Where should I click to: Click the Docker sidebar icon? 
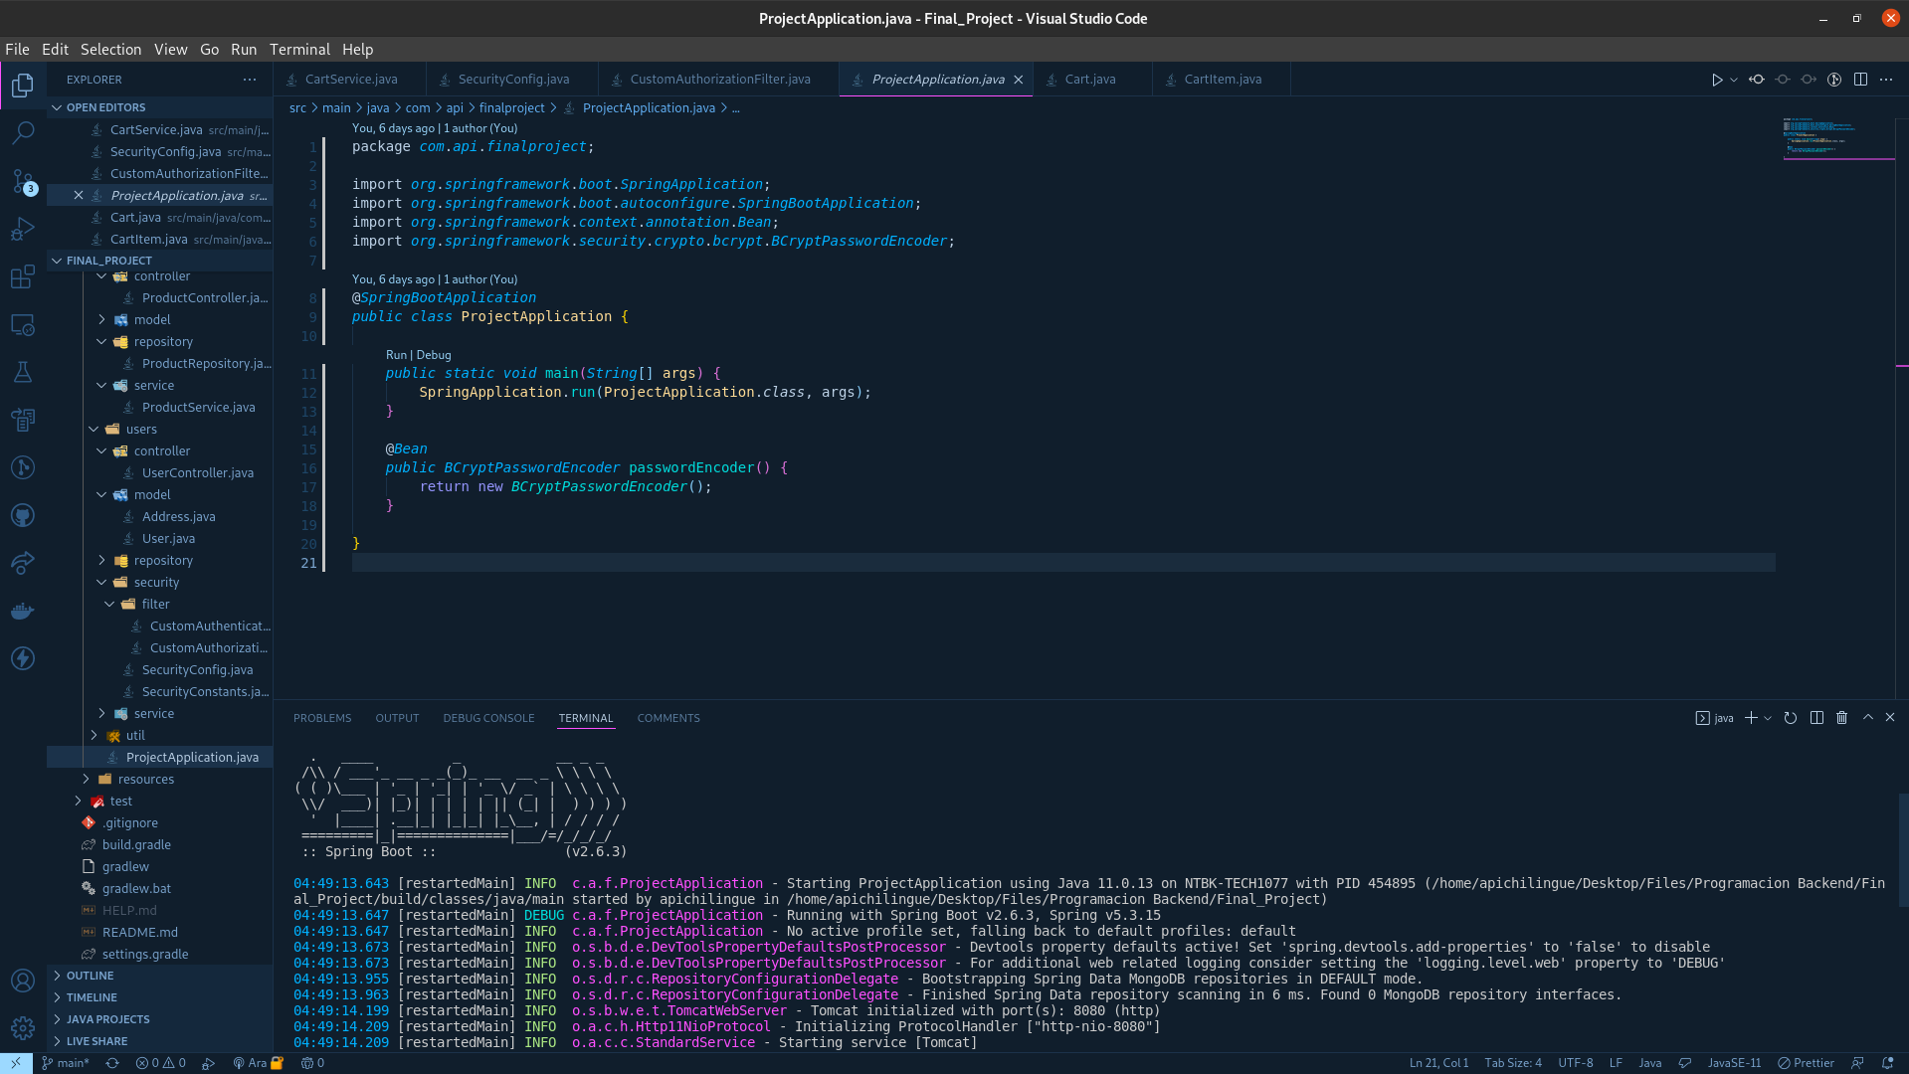pos(22,611)
